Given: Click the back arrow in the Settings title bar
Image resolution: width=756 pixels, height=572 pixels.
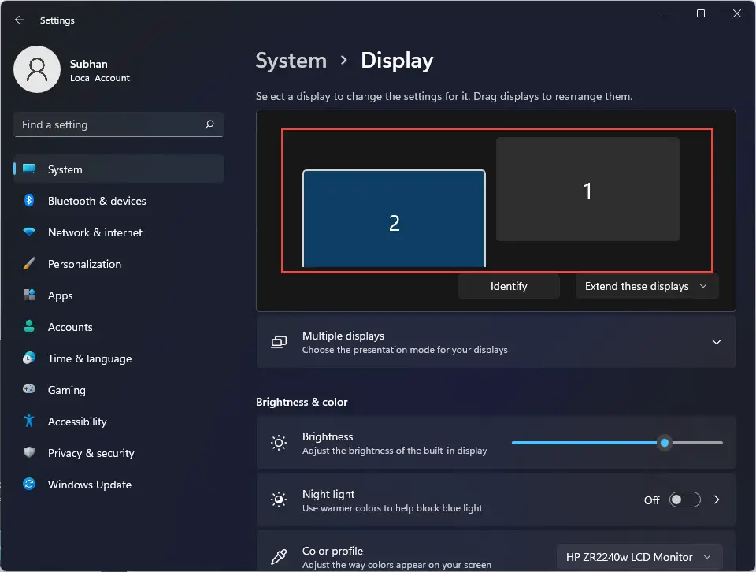Looking at the screenshot, I should 19,20.
